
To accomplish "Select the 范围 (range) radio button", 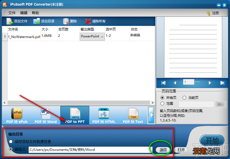I will point(162,104).
